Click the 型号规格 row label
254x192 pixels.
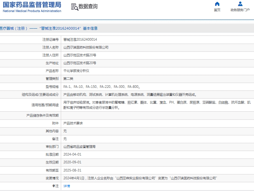pyautogui.click(x=52, y=87)
